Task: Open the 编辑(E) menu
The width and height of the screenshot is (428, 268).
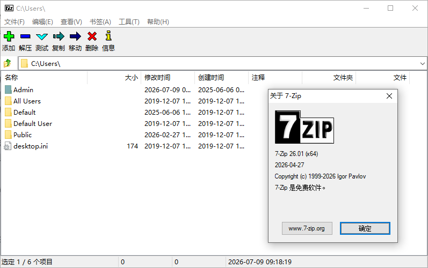Action: coord(42,22)
